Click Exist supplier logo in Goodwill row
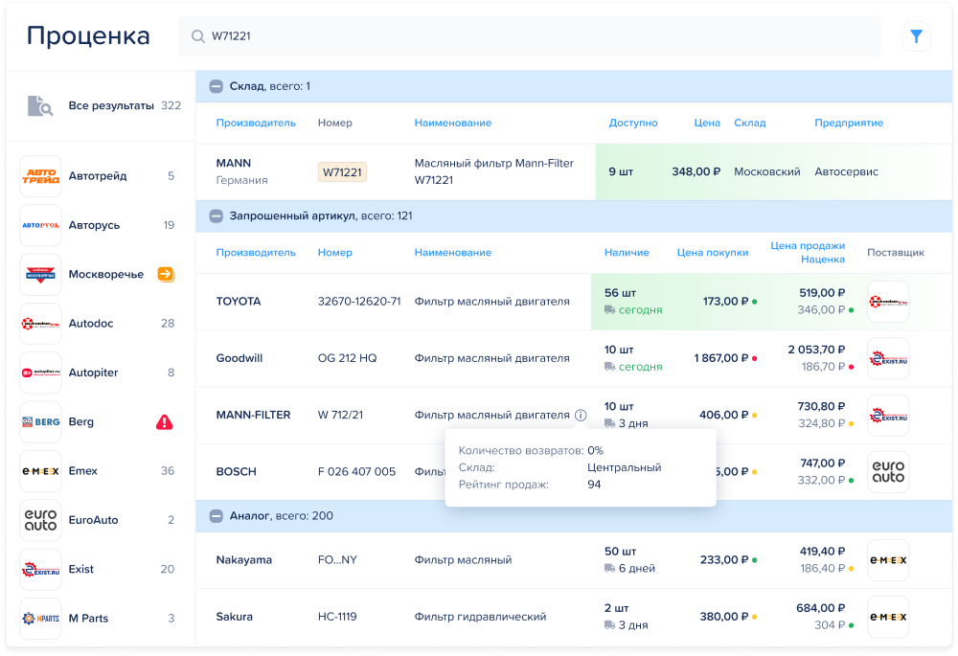The width and height of the screenshot is (958, 656). pyautogui.click(x=888, y=358)
